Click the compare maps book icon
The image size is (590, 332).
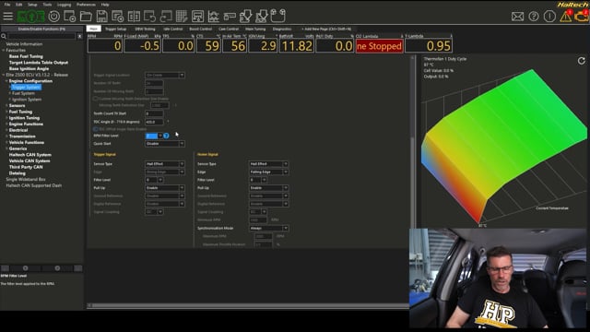[134, 17]
